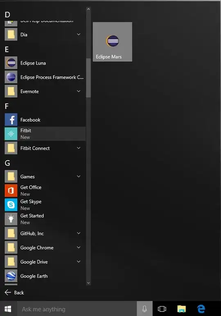Screen dimensions: 221x316
Task: Expand the Google Chrome folder chevron
Action: [79, 247]
